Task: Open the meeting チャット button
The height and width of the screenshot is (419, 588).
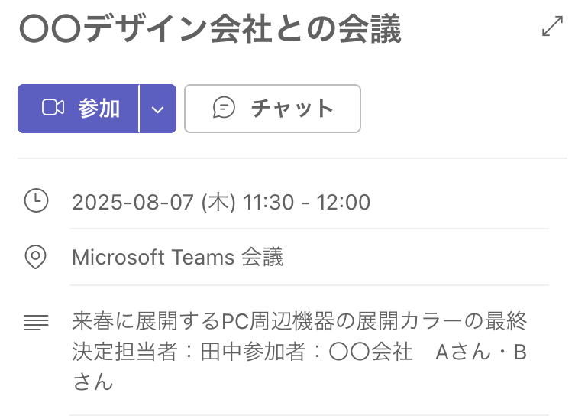Action: tap(273, 109)
